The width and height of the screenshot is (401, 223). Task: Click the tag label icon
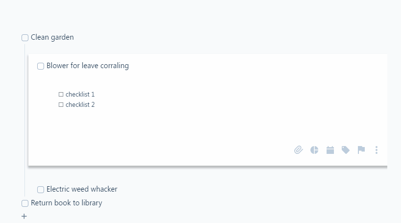coord(346,150)
